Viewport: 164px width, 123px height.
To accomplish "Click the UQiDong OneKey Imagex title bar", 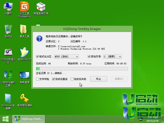I will [82, 29].
